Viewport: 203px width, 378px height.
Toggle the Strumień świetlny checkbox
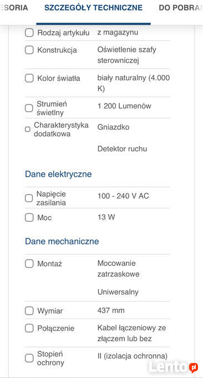(x=29, y=108)
